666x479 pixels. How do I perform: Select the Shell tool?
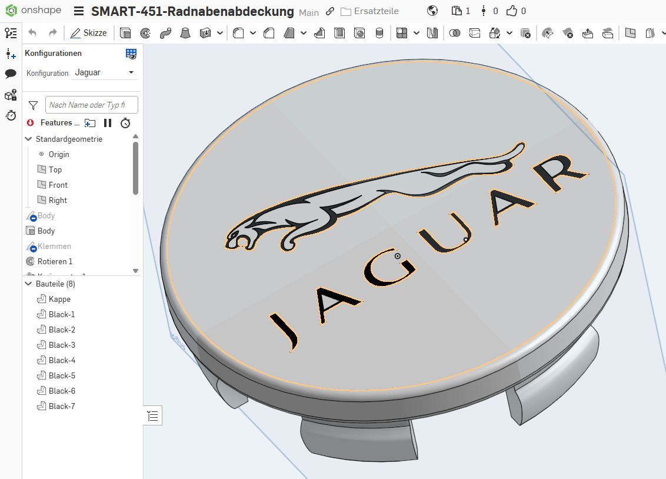click(339, 33)
